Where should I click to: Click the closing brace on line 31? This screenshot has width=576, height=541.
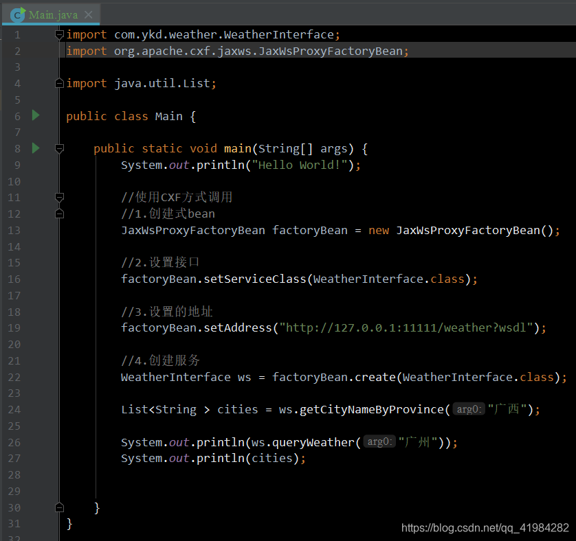(69, 524)
